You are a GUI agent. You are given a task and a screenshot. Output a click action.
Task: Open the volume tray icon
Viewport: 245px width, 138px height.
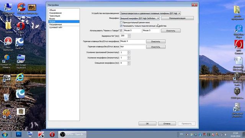225,135
